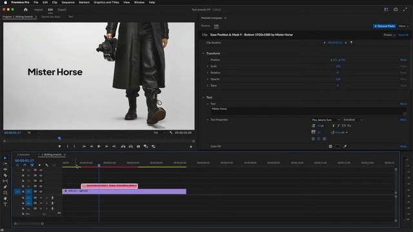Step forward one frame
This screenshot has width=413, height=232.
pos(106,146)
